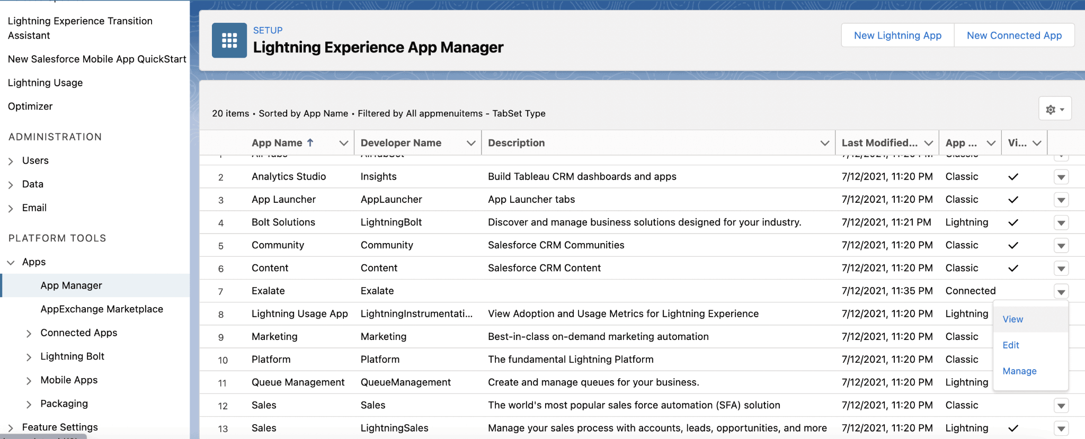Click the Content row visible checkmark

point(1013,268)
